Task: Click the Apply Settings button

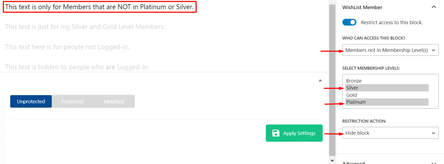Action: 294,133
